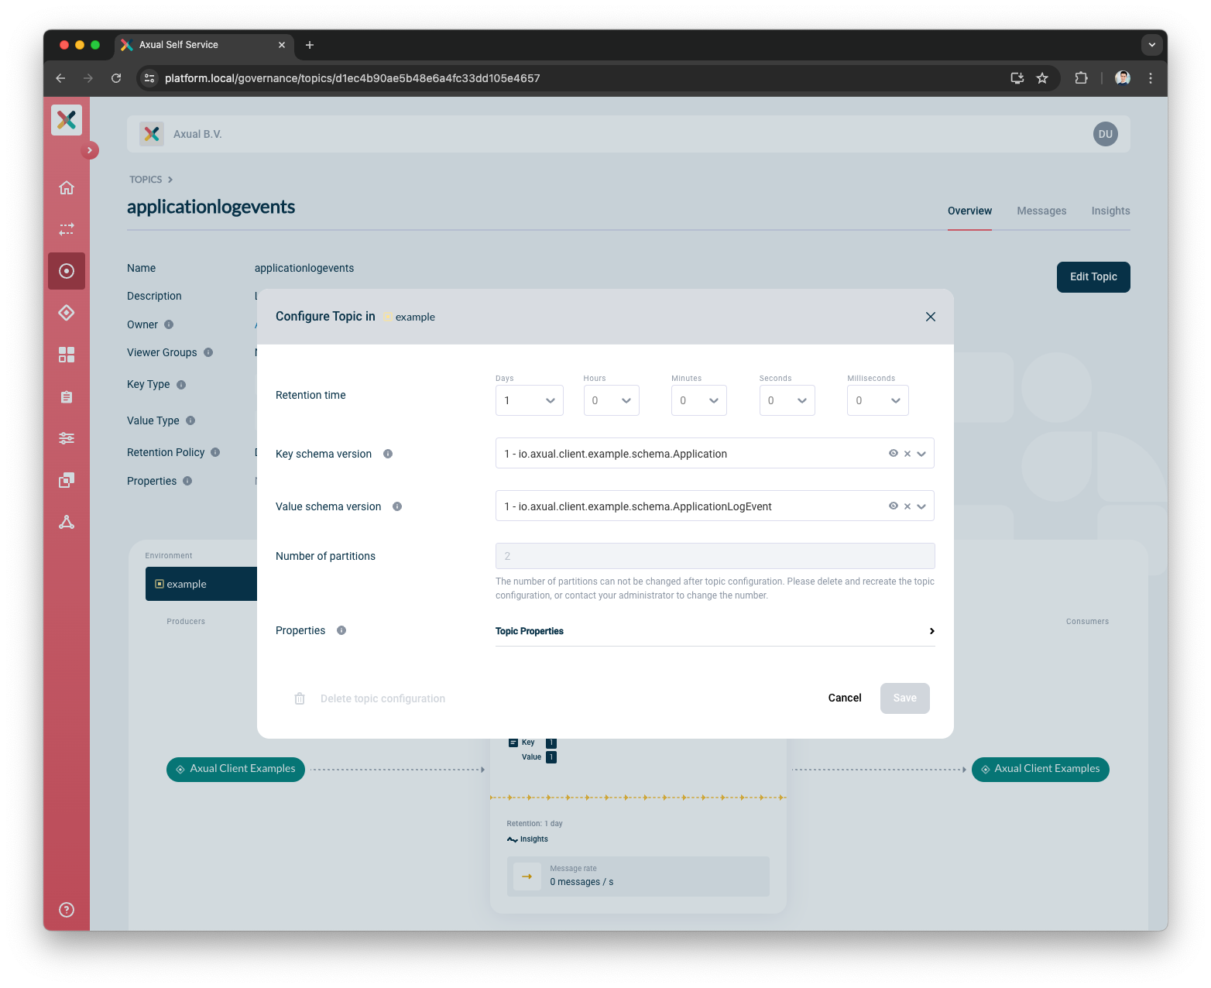This screenshot has width=1211, height=988.
Task: Open the Hours retention dropdown
Action: tap(612, 400)
